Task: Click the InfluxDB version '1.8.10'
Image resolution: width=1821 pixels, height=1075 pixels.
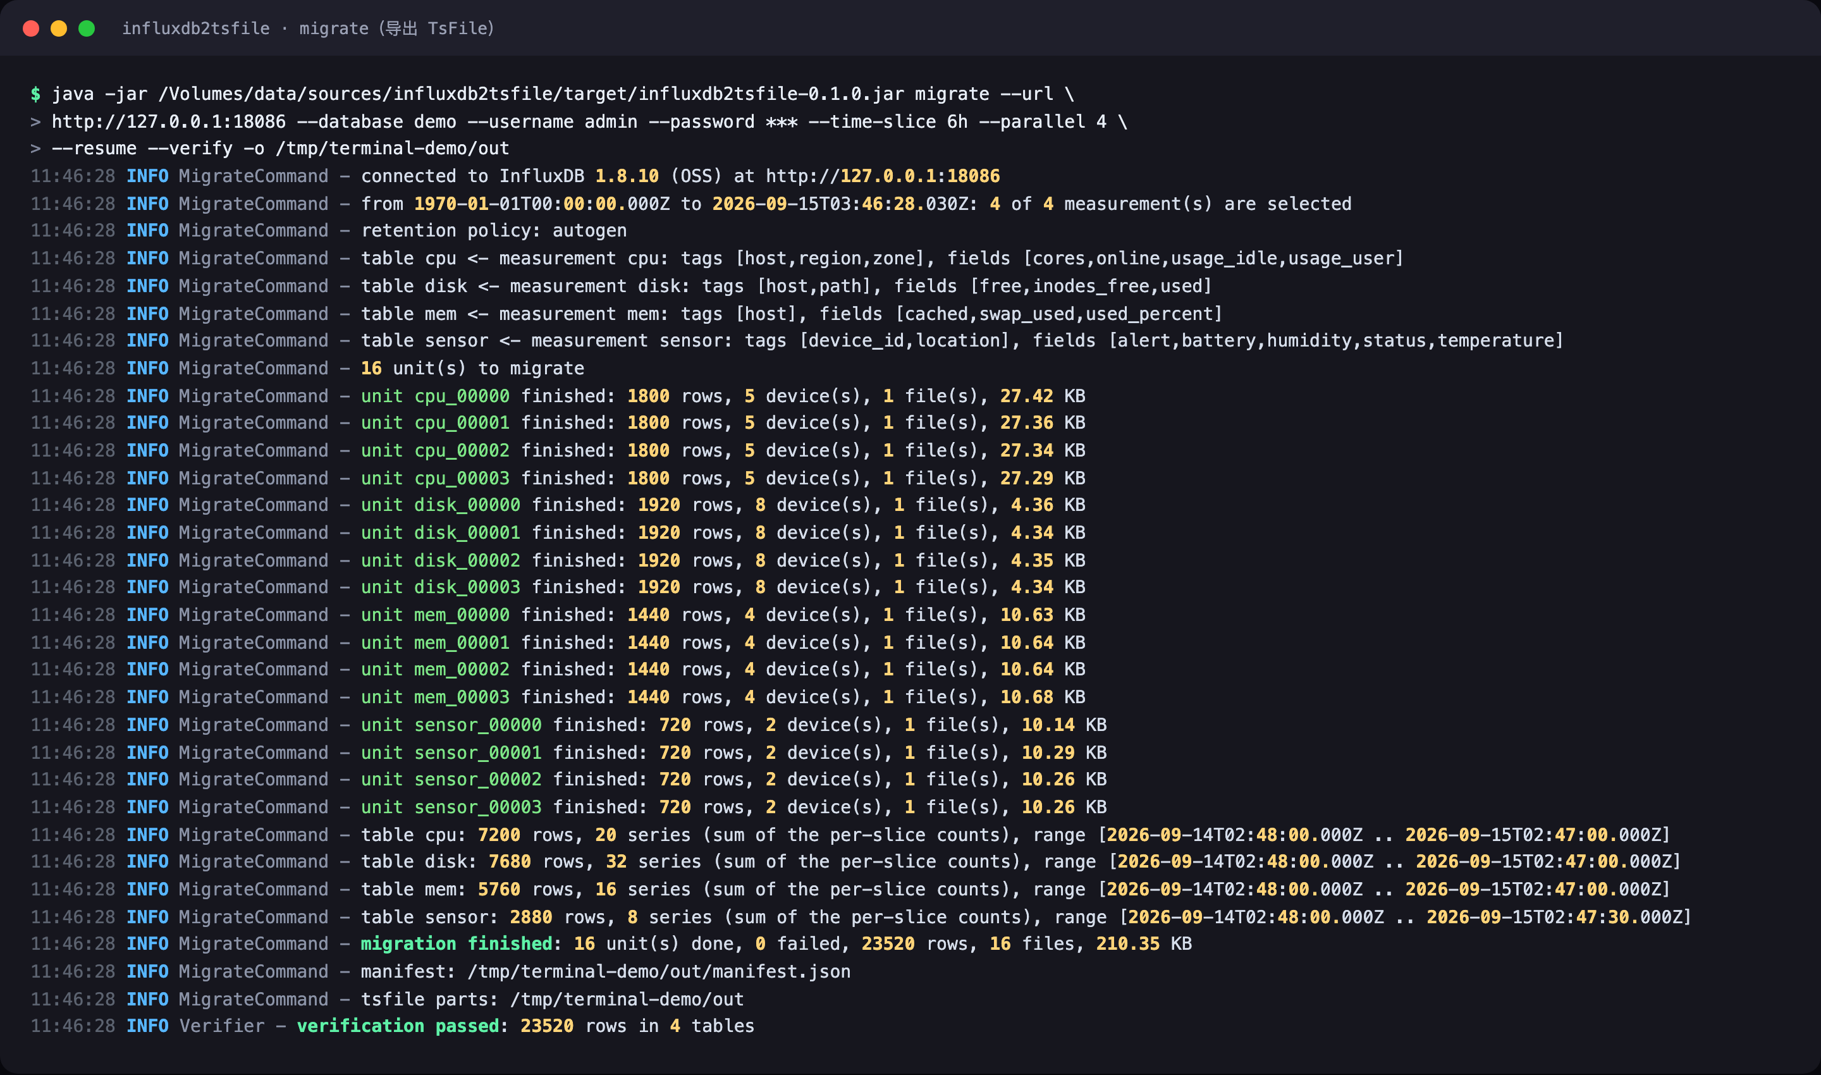Action: pyautogui.click(x=627, y=176)
